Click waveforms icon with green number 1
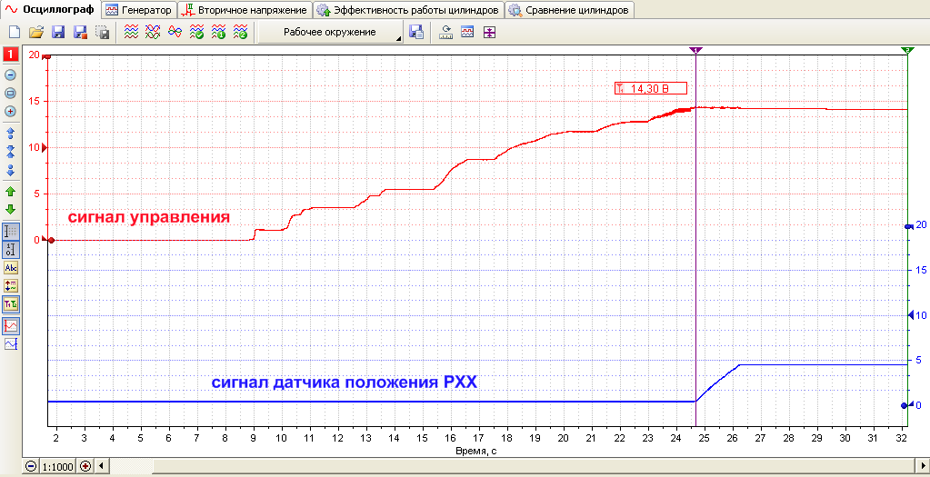The image size is (930, 477). (x=218, y=33)
